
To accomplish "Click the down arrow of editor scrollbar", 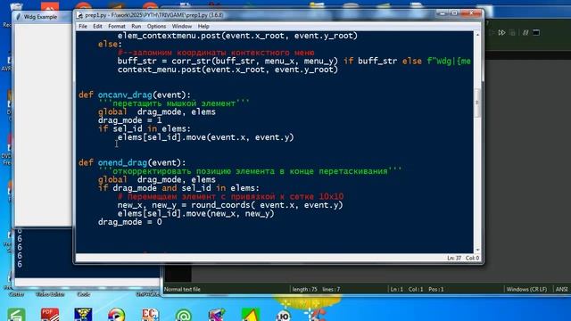I will pos(477,250).
